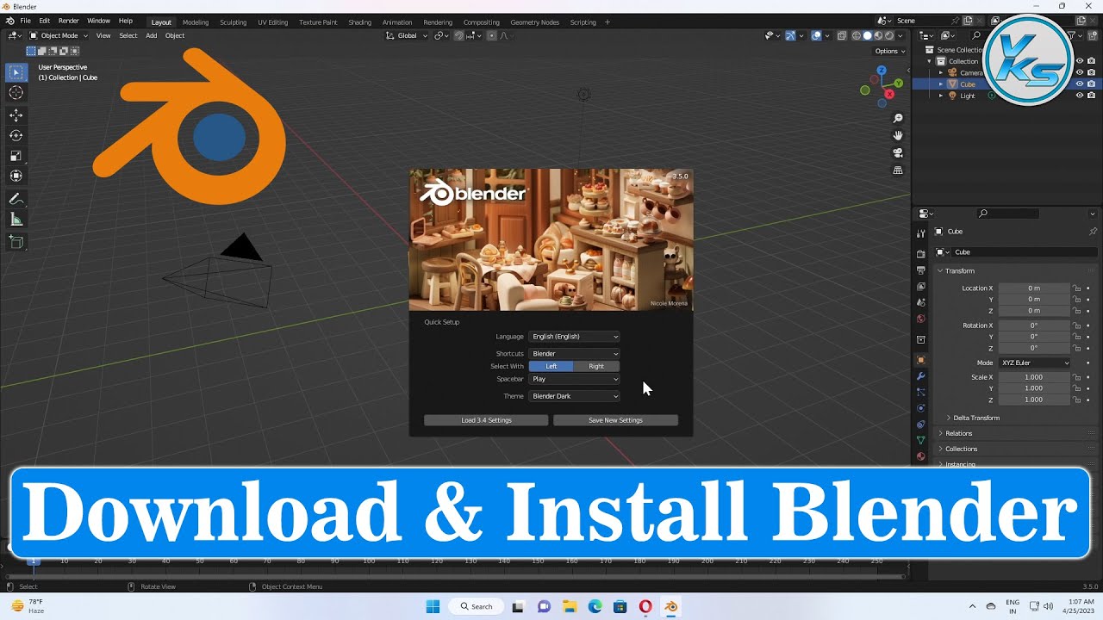1103x620 pixels.
Task: Click the Load 3.4 Settings button
Action: click(485, 419)
